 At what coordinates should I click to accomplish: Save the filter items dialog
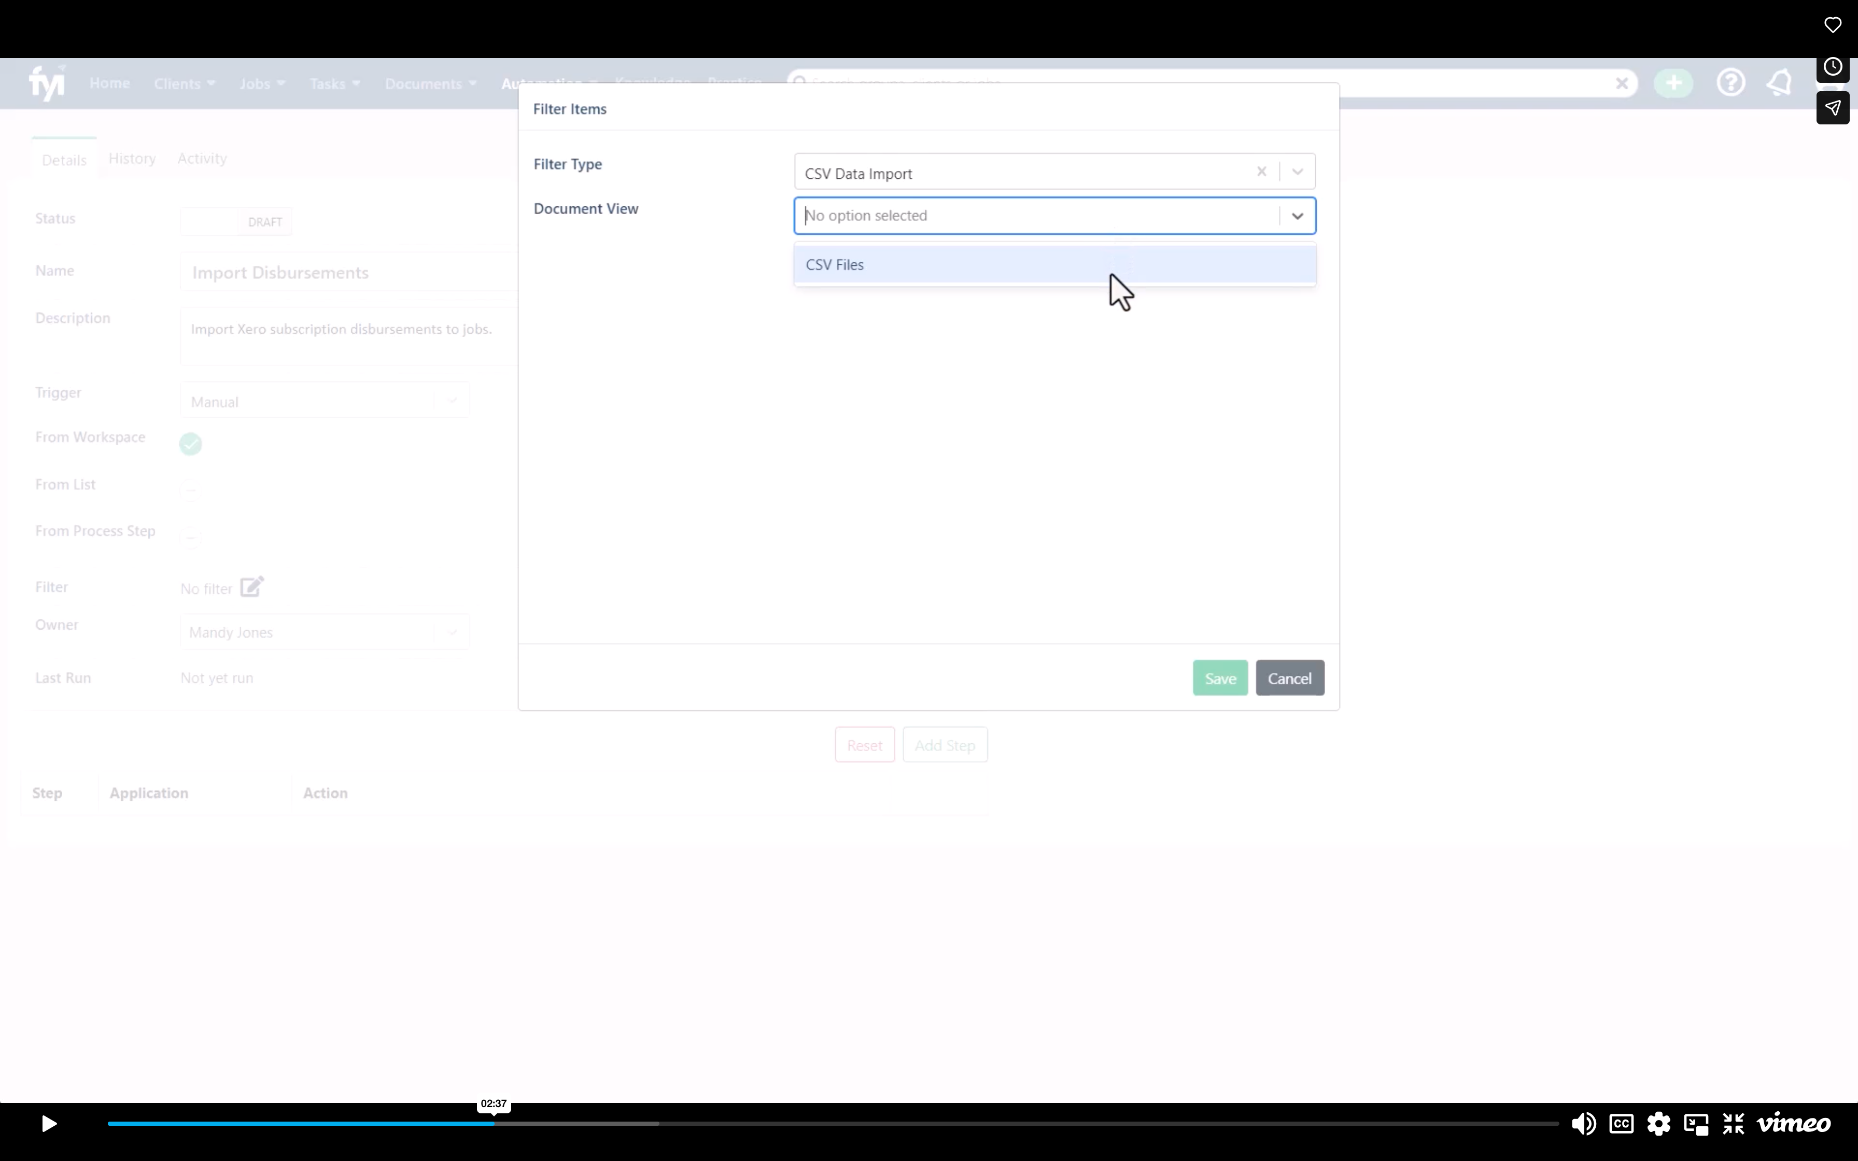(1220, 678)
